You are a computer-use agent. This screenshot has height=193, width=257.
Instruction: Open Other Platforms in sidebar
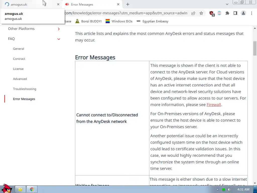pyautogui.click(x=21, y=29)
